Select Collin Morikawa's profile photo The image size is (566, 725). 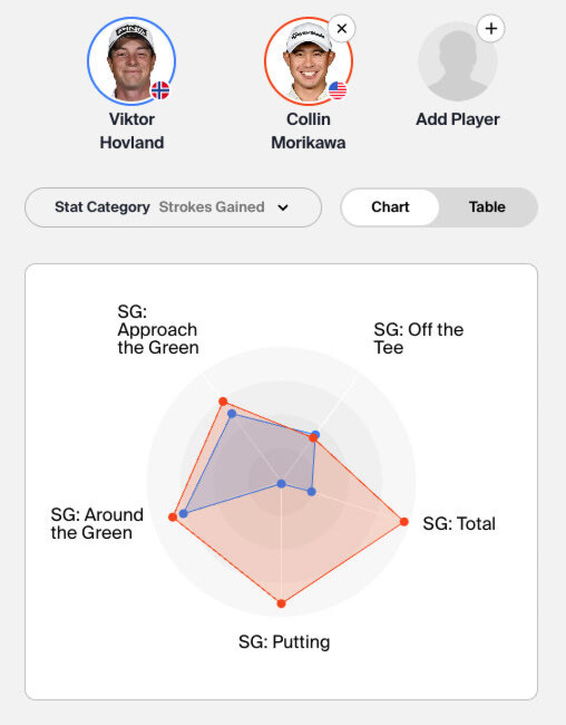pos(308,60)
